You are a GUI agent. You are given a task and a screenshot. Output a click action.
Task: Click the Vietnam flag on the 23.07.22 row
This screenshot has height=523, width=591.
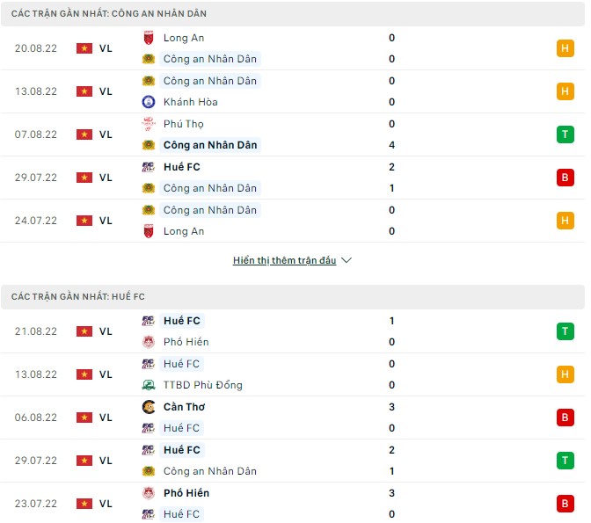[84, 504]
